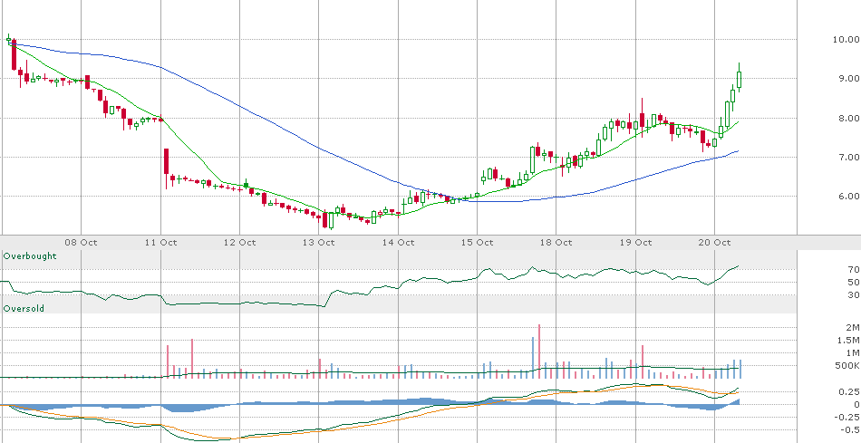Click the 19 Oct date label
The image size is (861, 443).
pyautogui.click(x=635, y=242)
